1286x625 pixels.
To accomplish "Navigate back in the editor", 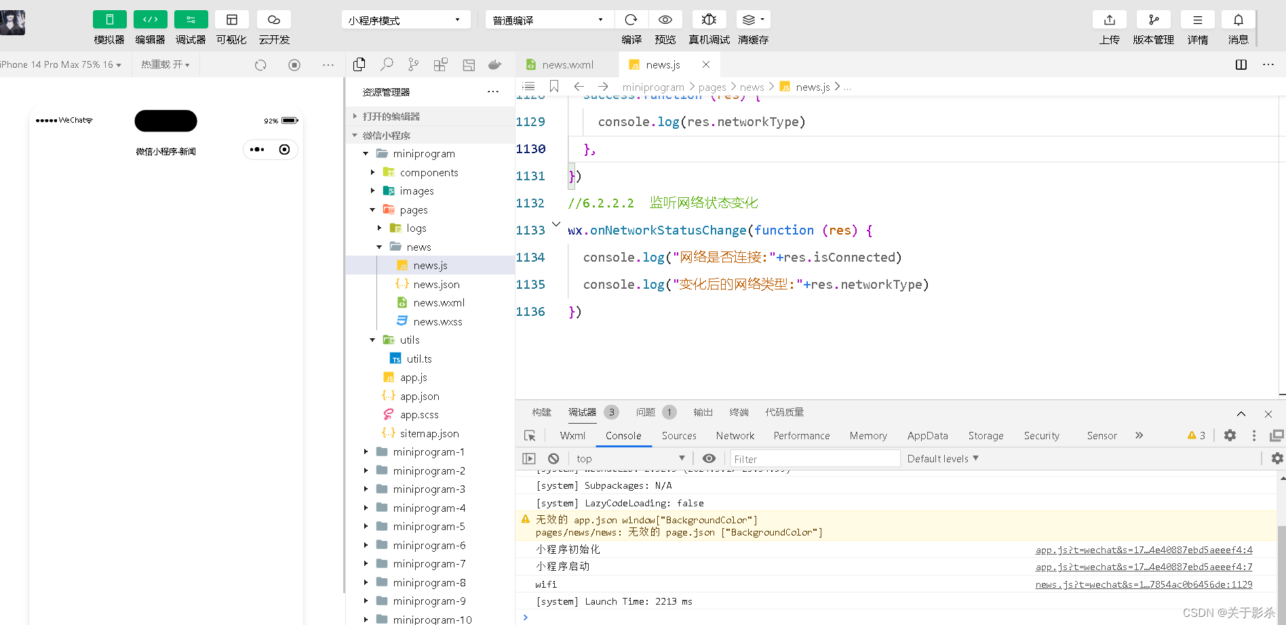I will (x=579, y=86).
